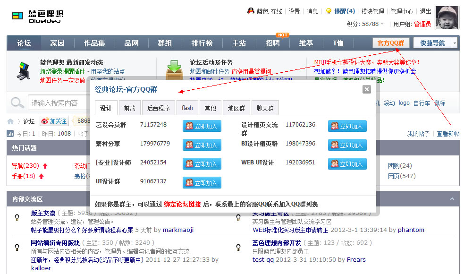Open the 排行榜 navigation item
Image resolution: width=464 pixels, height=274 pixels.
pyautogui.click(x=202, y=43)
